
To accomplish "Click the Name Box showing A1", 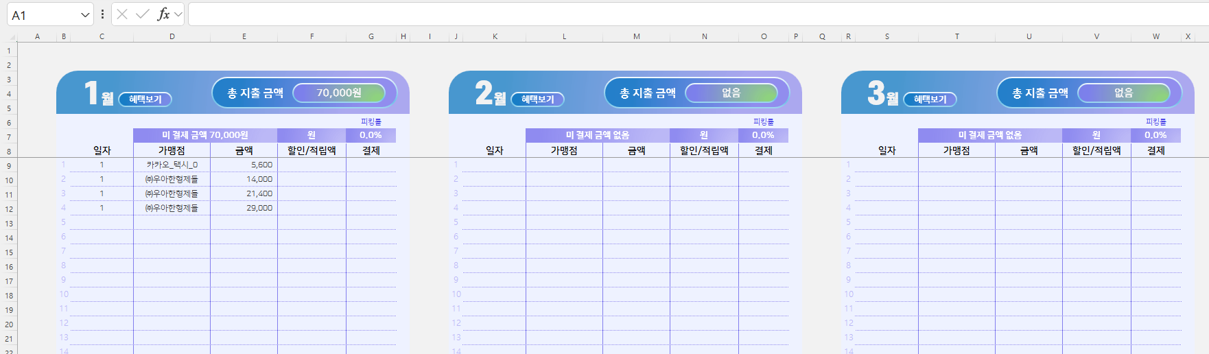I will [41, 15].
